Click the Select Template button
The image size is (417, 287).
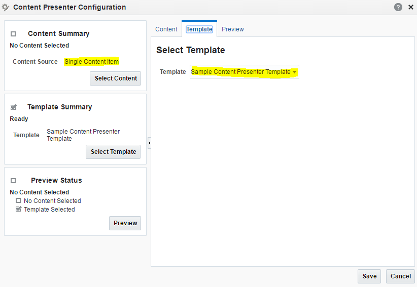coord(113,152)
